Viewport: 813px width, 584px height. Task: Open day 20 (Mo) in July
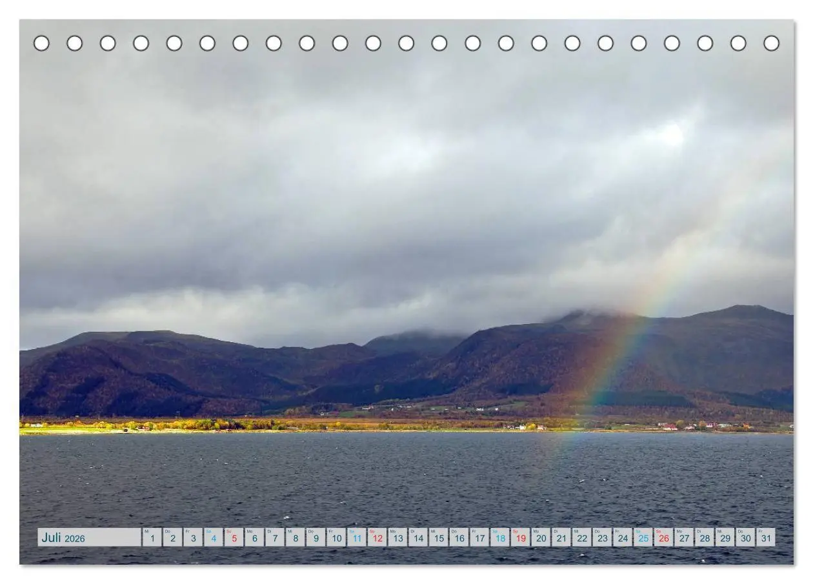point(541,537)
